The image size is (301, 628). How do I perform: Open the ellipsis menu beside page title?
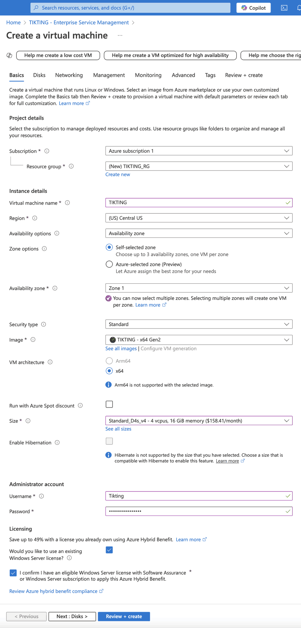pyautogui.click(x=120, y=35)
